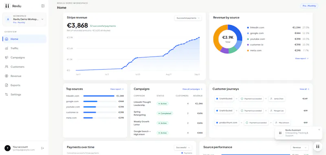Click the youtube.com green legend dot
The height and width of the screenshot is (155, 326).
point(248,39)
